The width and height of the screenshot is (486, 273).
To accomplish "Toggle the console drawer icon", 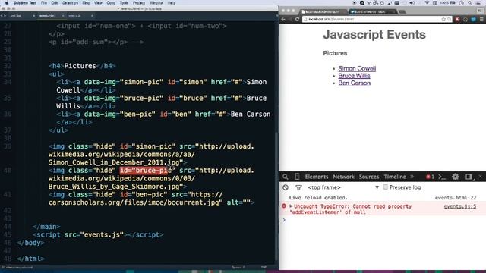I will pyautogui.click(x=442, y=177).
